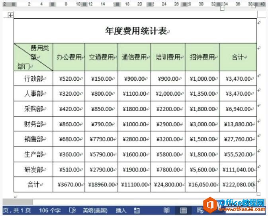268x216 pixels.
Task: Select the '合计' column header cell
Action: pyautogui.click(x=238, y=57)
